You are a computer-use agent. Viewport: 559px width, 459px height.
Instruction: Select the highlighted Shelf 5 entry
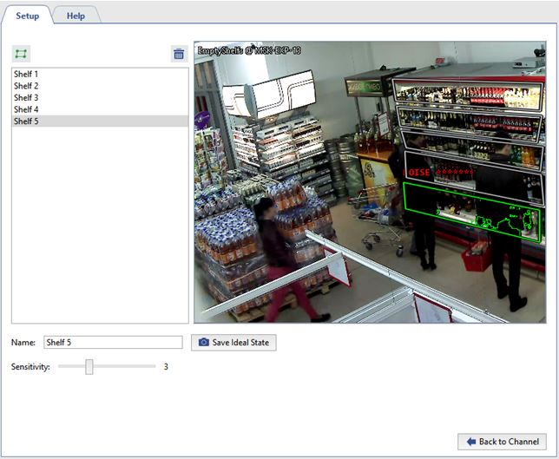click(26, 122)
